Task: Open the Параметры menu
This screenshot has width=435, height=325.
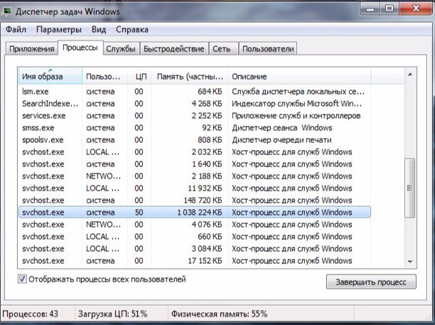Action: (x=59, y=29)
